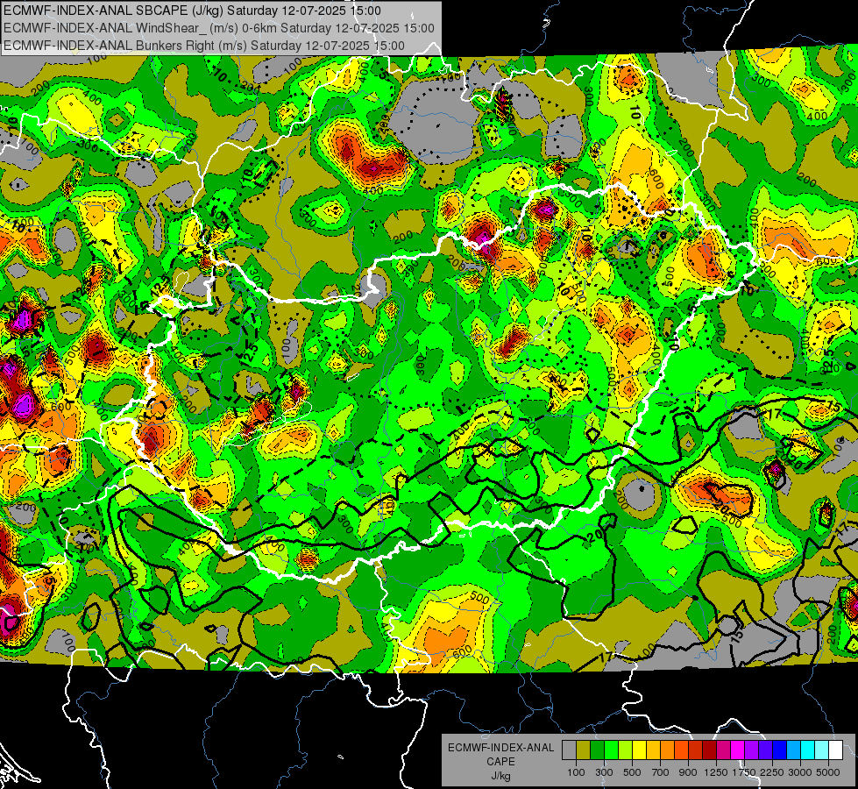Pick the amber legend swatch before 700
The width and height of the screenshot is (858, 789).
point(653,750)
